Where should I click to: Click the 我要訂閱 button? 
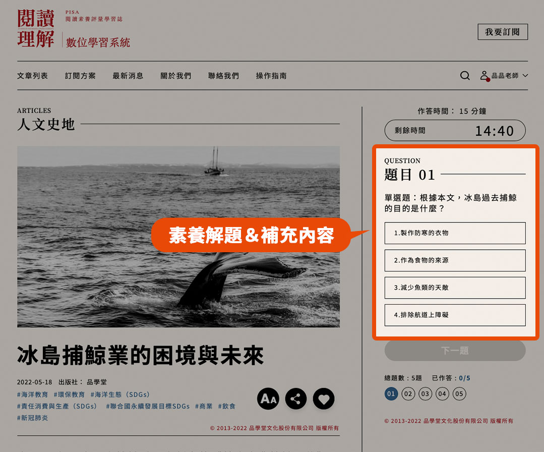pos(502,32)
